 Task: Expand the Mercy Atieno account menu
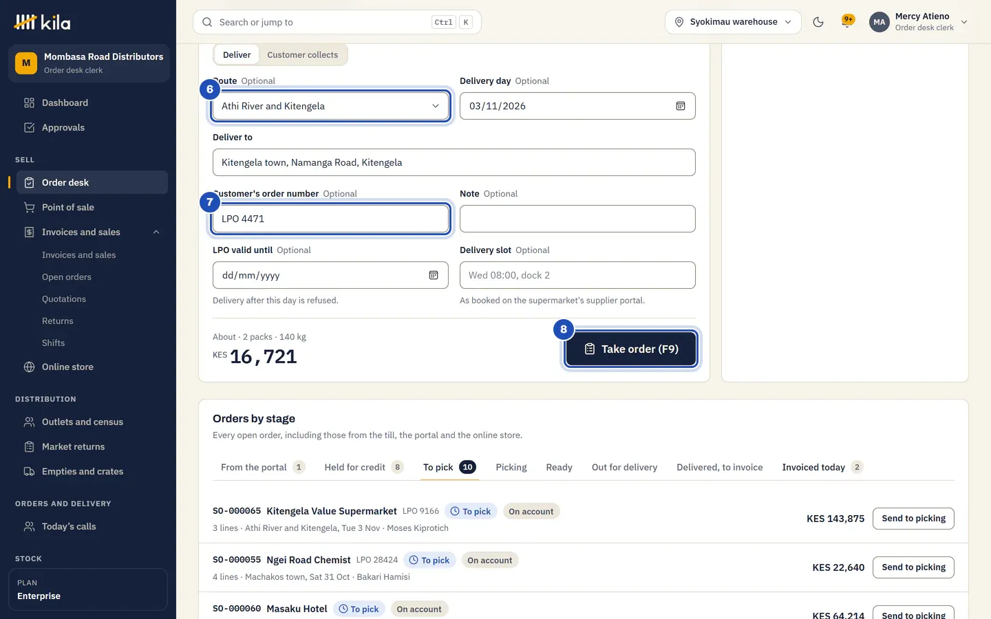click(919, 22)
